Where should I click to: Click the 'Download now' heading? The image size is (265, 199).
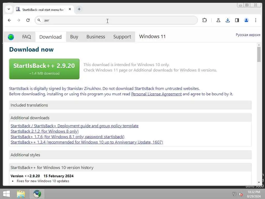[31, 49]
